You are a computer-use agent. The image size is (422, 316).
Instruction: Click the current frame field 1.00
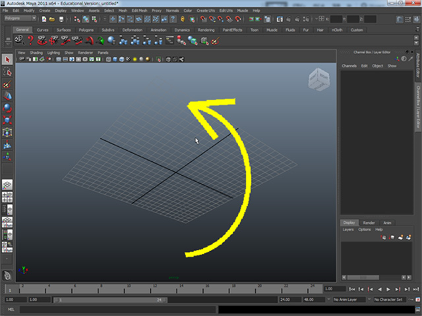(334, 289)
